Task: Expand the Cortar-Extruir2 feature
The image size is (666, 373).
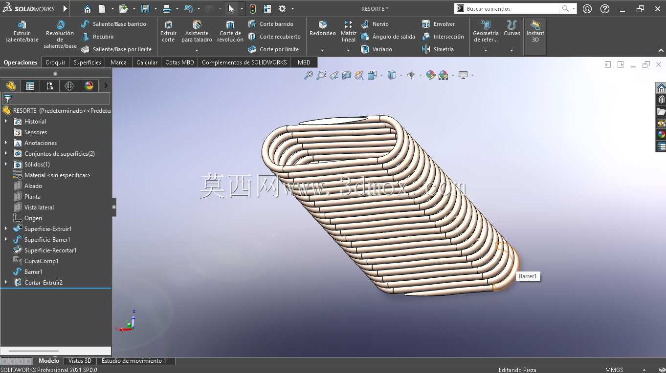Action: pyautogui.click(x=6, y=282)
